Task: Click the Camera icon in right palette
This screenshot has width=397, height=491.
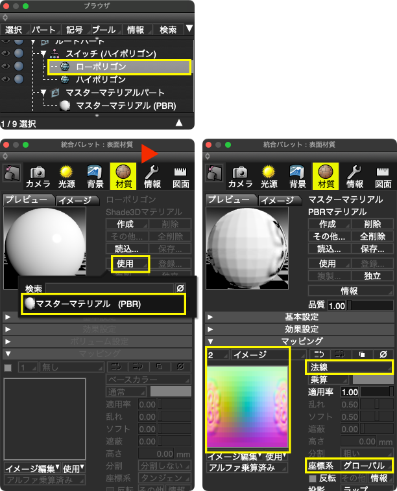Action: pos(240,175)
